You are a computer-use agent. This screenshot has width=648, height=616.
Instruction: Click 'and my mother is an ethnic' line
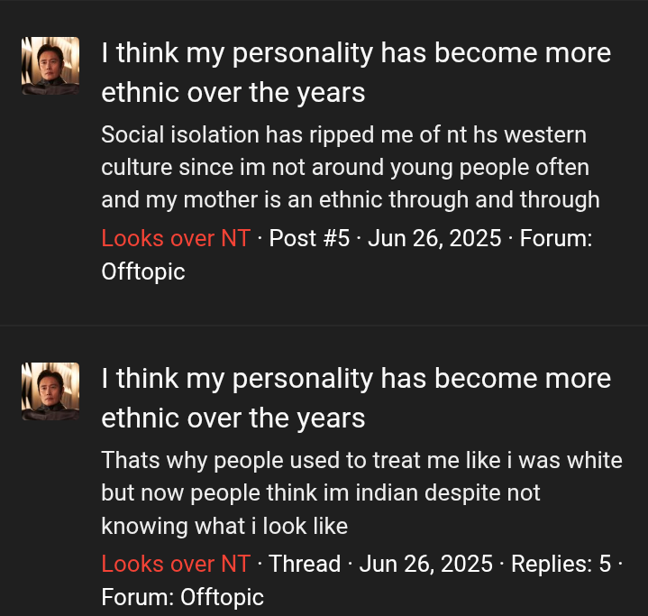pyautogui.click(x=351, y=200)
